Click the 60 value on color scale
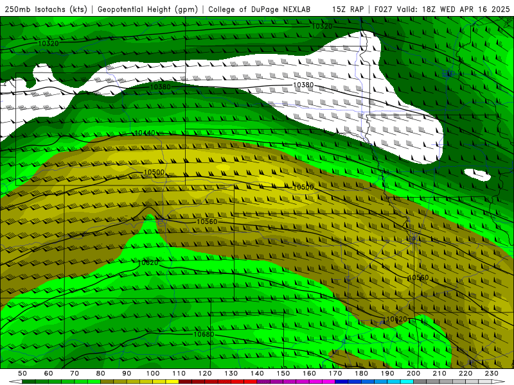The width and height of the screenshot is (514, 385). 49,373
